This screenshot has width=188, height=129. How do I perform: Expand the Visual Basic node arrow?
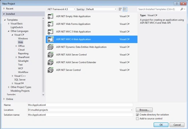click(x=9, y=24)
